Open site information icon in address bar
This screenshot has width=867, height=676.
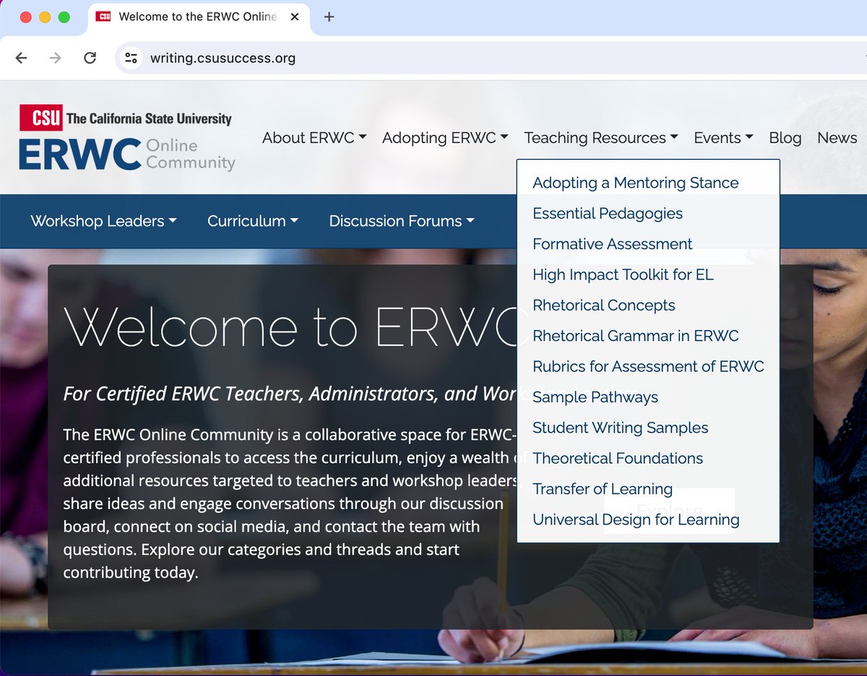(131, 58)
